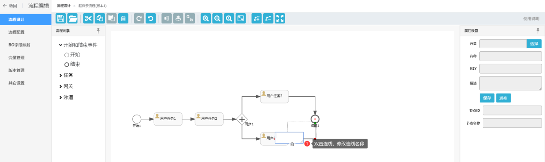The width and height of the screenshot is (545, 162).
Task: Click the grayed-out paste icon
Action: tap(112, 18)
